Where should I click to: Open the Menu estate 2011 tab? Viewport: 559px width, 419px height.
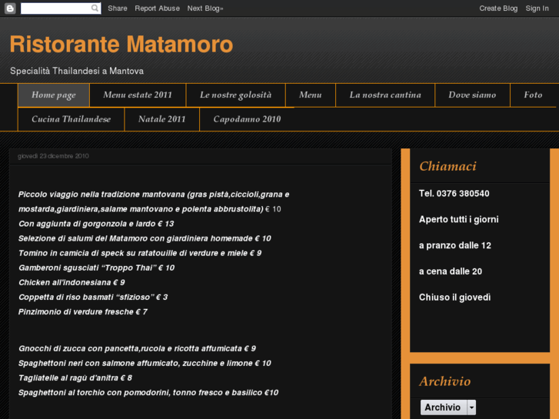point(138,95)
